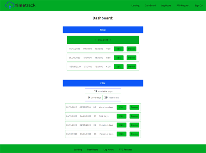Edit the 02/19/2020 vacation PTO entry

click(x=122, y=107)
